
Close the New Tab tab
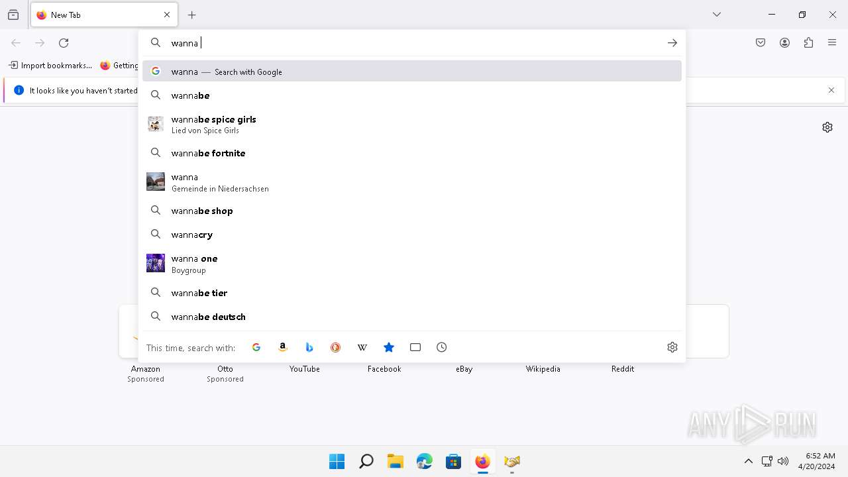click(x=167, y=15)
